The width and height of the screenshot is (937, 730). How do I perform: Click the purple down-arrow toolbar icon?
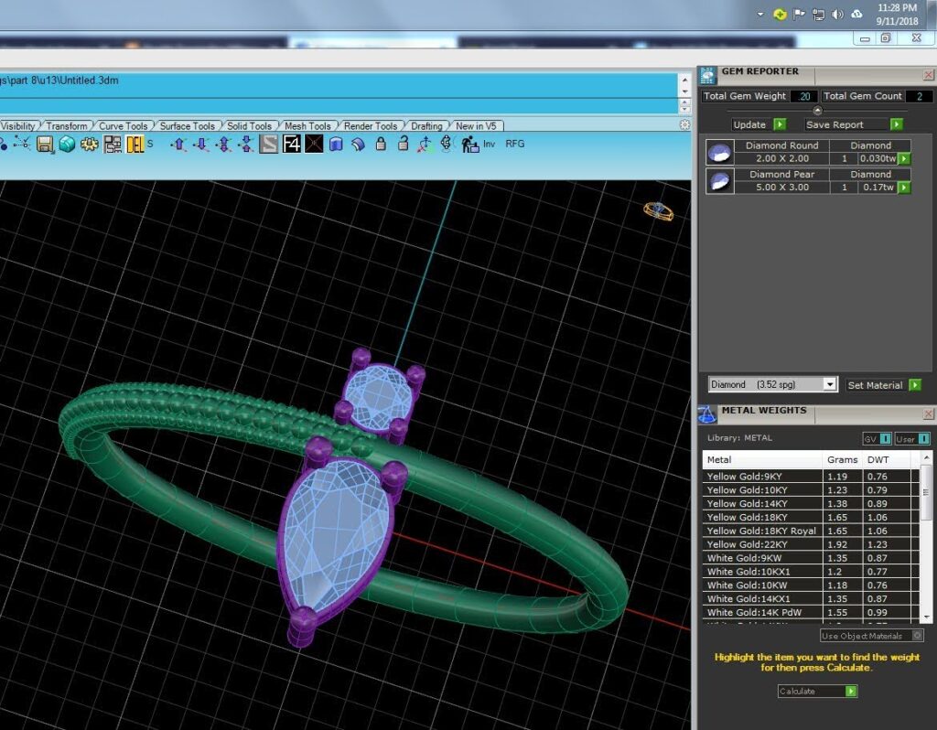click(201, 144)
